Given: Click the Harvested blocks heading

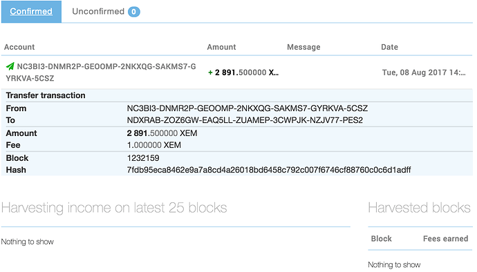Looking at the screenshot, I should 419,208.
